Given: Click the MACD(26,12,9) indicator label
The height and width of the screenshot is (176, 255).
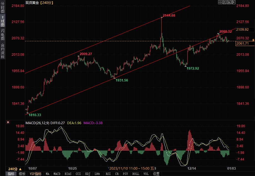Looking at the screenshot, I should 37,123.
